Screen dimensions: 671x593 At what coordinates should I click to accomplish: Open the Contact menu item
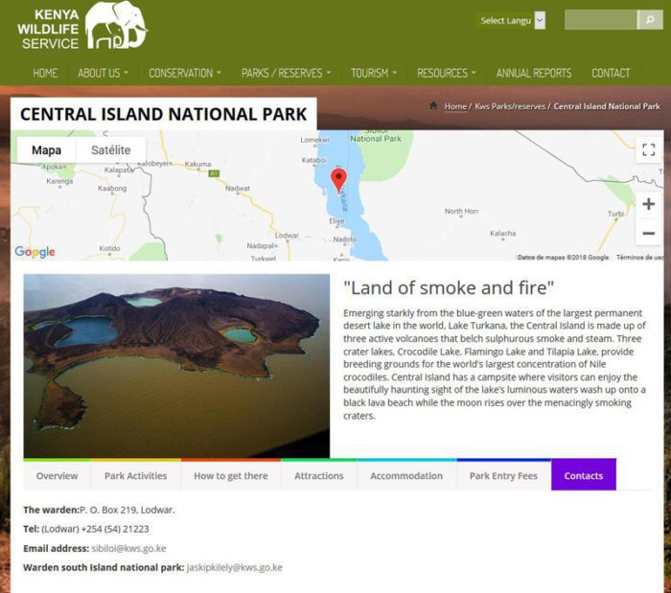(611, 73)
